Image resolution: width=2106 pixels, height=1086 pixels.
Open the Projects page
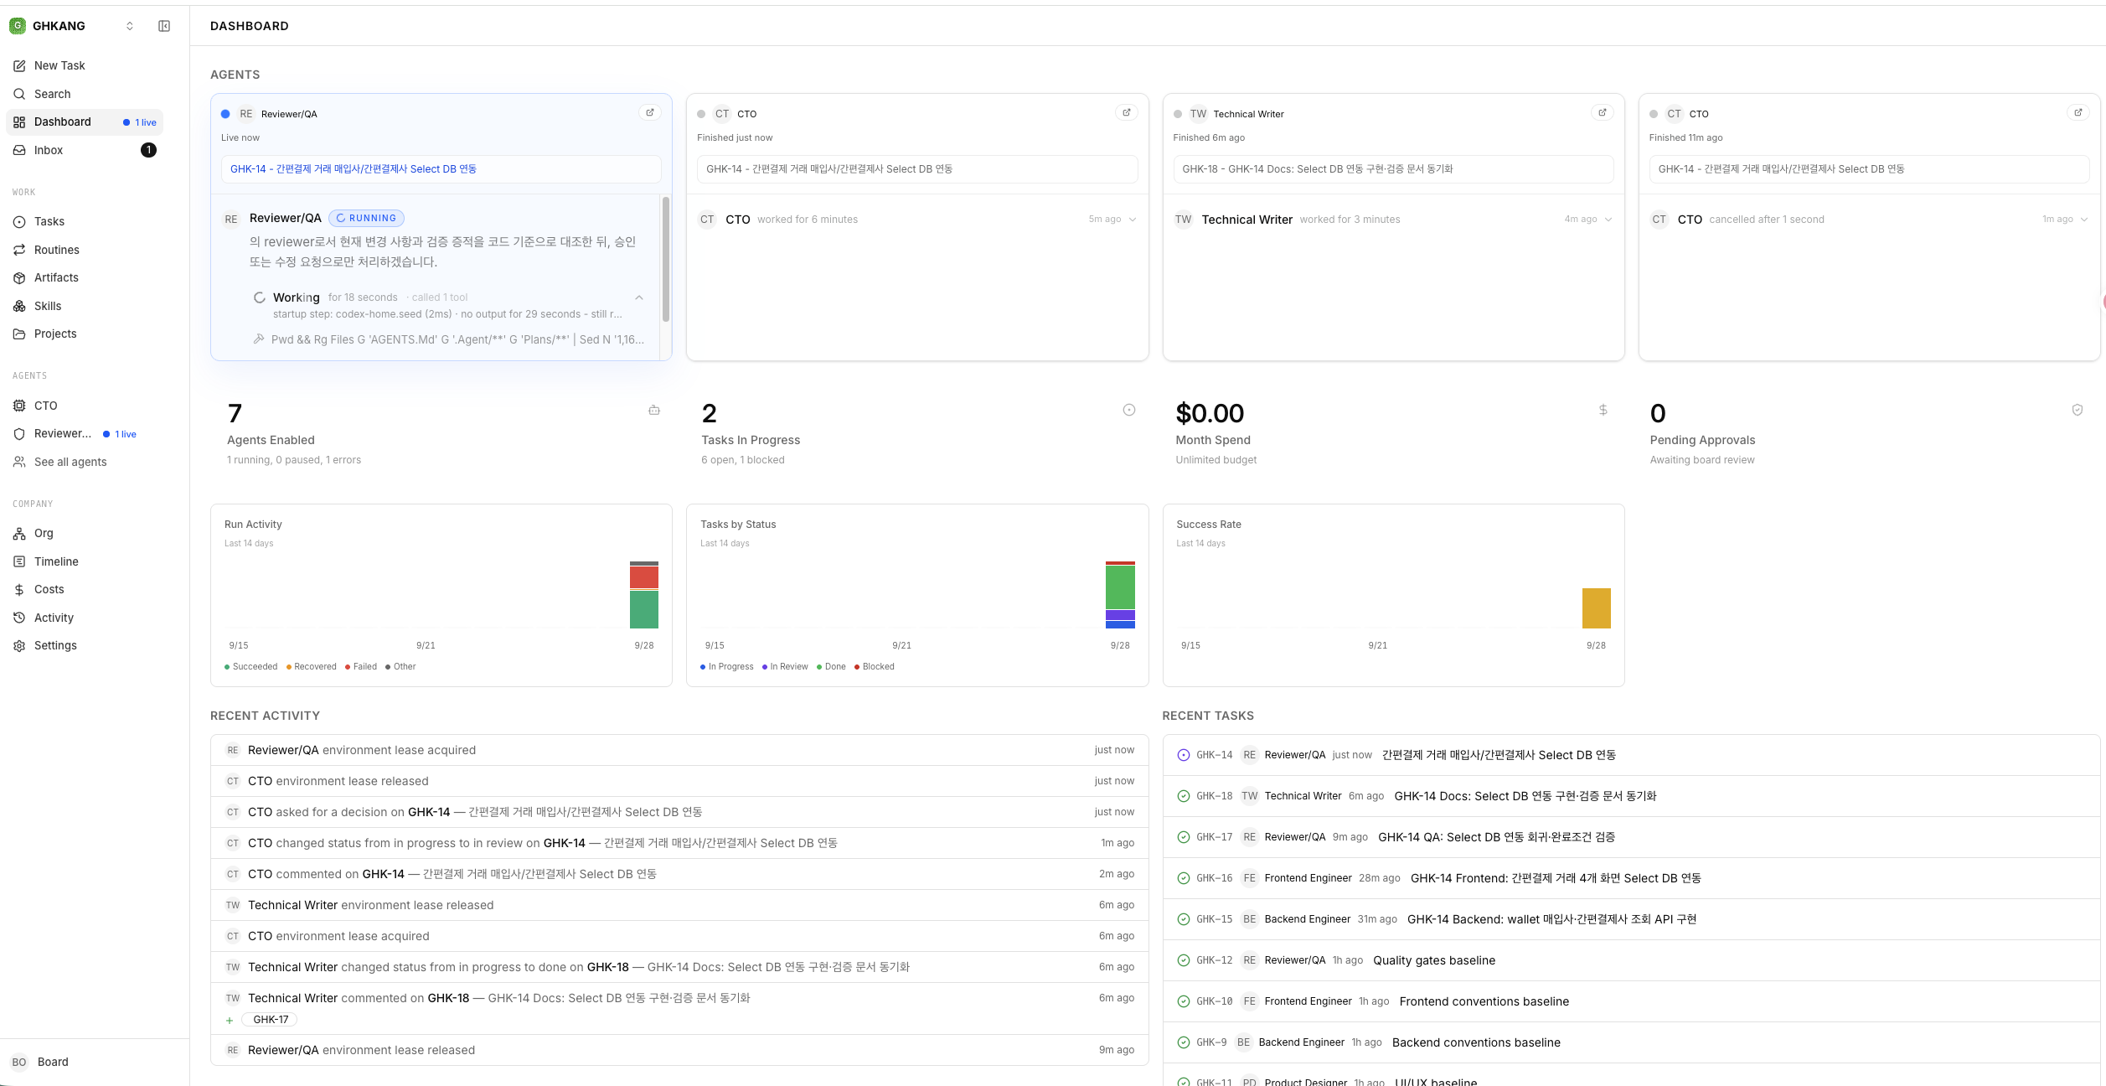84,334
